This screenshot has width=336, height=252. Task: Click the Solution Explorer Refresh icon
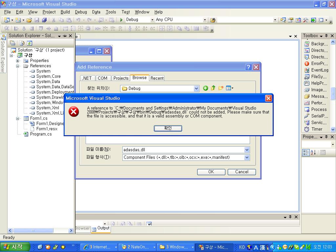(x=30, y=43)
